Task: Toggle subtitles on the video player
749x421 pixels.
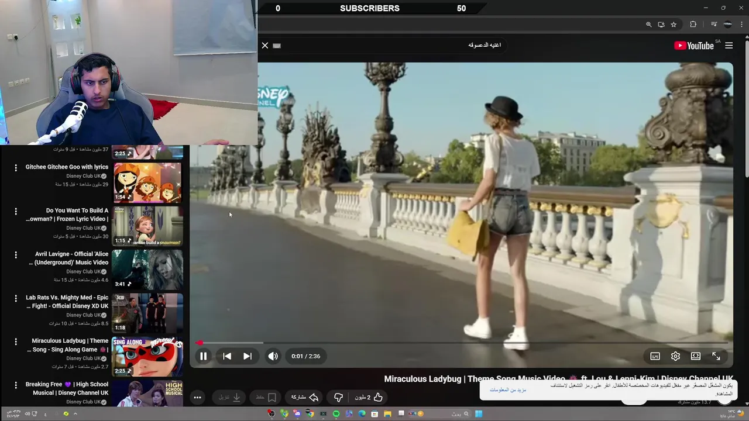Action: coord(655,356)
